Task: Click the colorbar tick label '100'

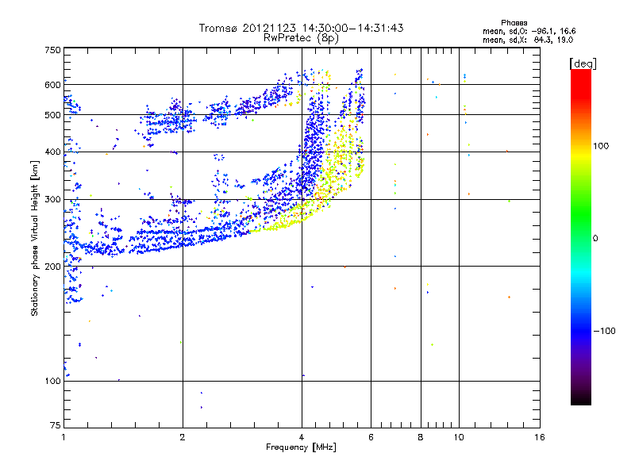Action: click(x=601, y=146)
